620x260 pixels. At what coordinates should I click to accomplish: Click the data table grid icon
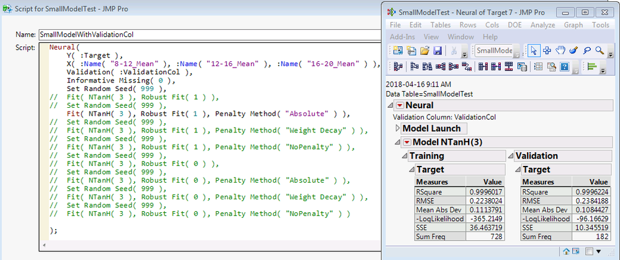pyautogui.click(x=537, y=66)
